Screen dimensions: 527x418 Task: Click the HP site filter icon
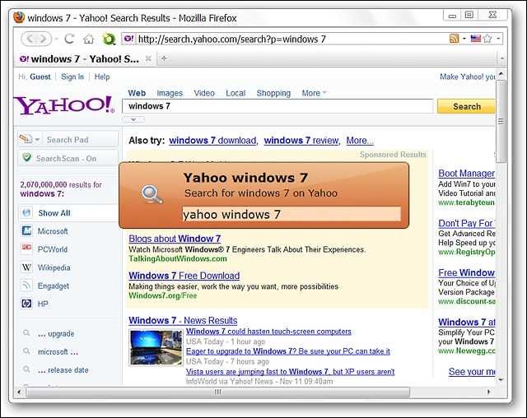click(26, 304)
